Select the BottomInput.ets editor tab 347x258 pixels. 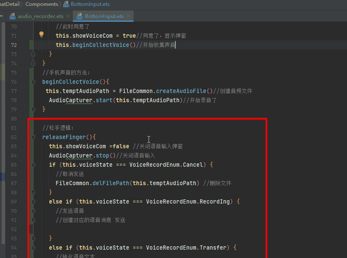[104, 16]
